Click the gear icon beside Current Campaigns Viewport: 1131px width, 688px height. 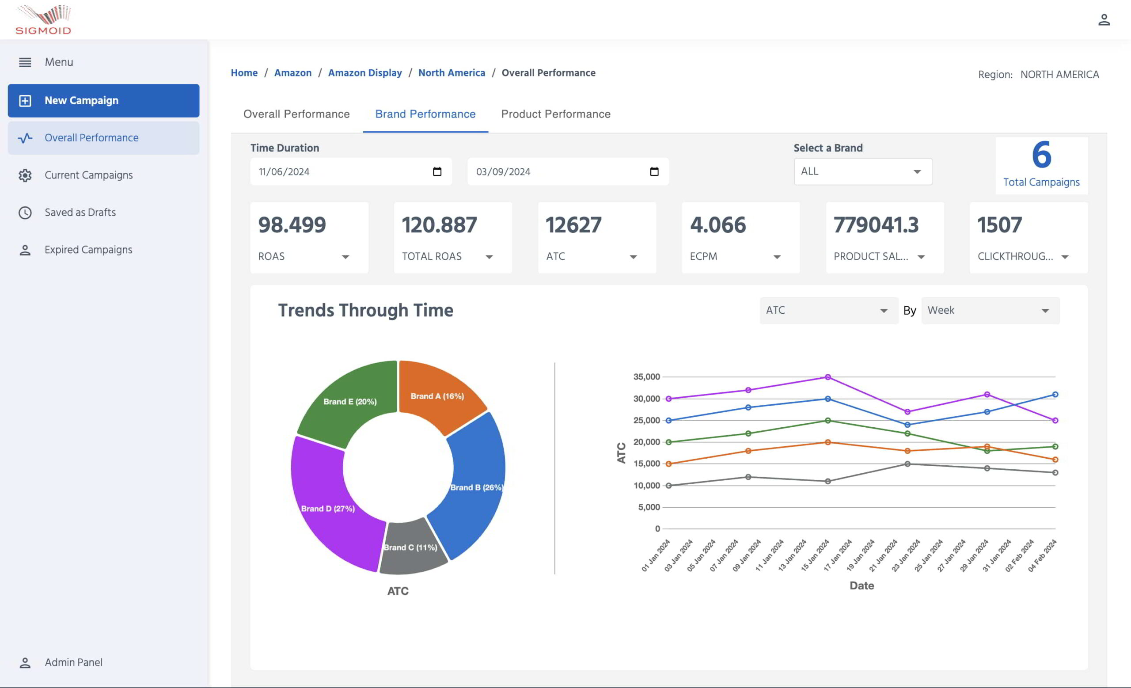(x=25, y=175)
